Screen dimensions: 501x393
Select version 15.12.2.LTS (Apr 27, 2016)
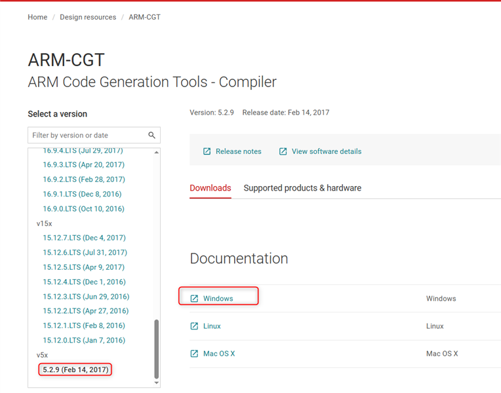(86, 310)
